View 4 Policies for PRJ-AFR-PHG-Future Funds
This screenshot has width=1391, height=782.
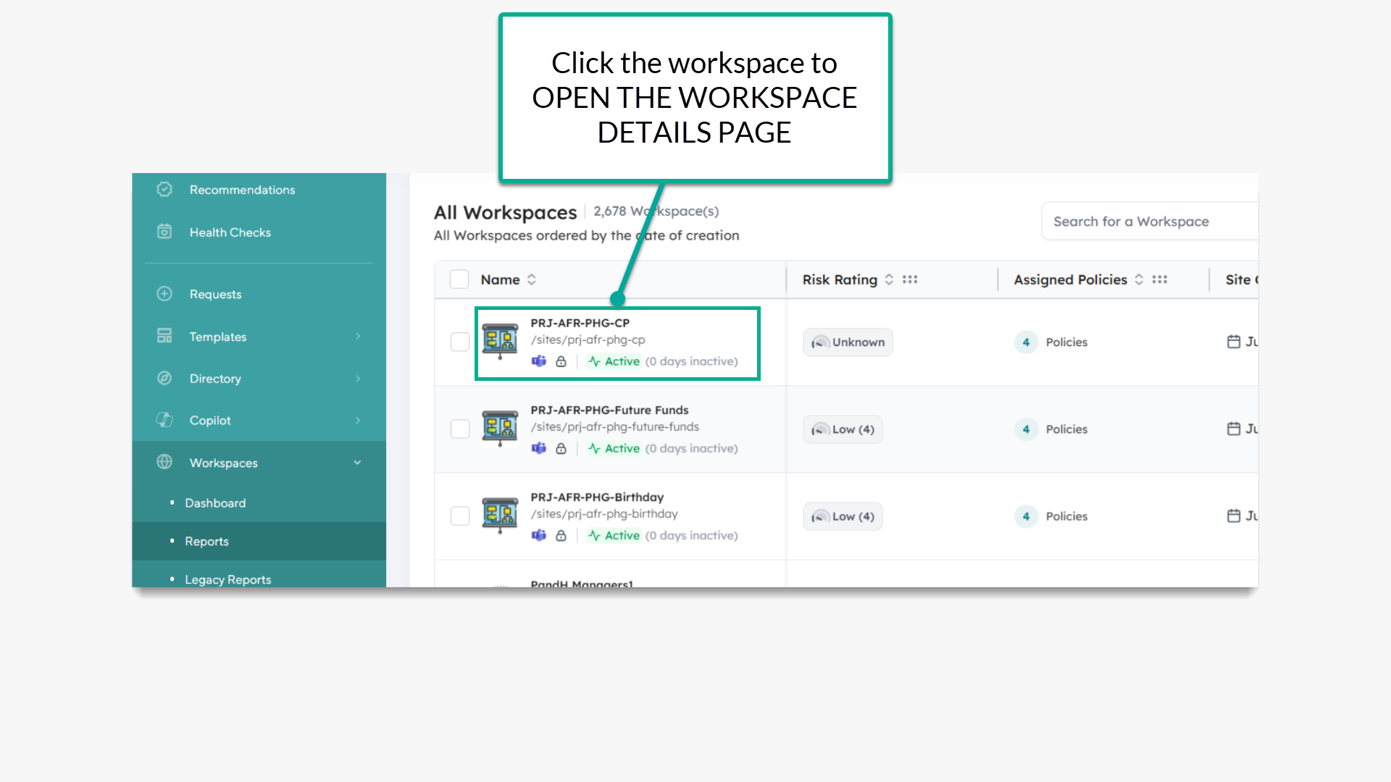(1051, 429)
